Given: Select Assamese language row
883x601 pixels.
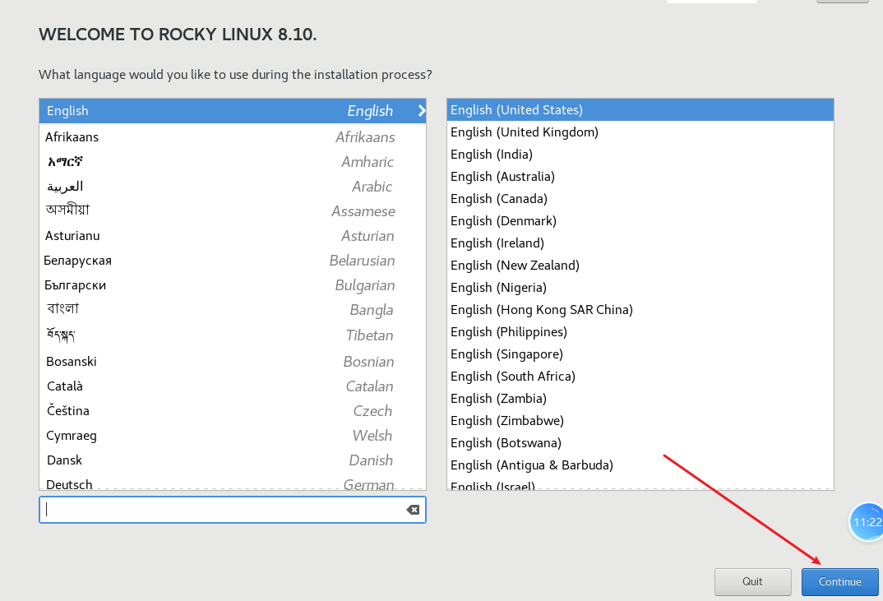Looking at the screenshot, I should (233, 211).
